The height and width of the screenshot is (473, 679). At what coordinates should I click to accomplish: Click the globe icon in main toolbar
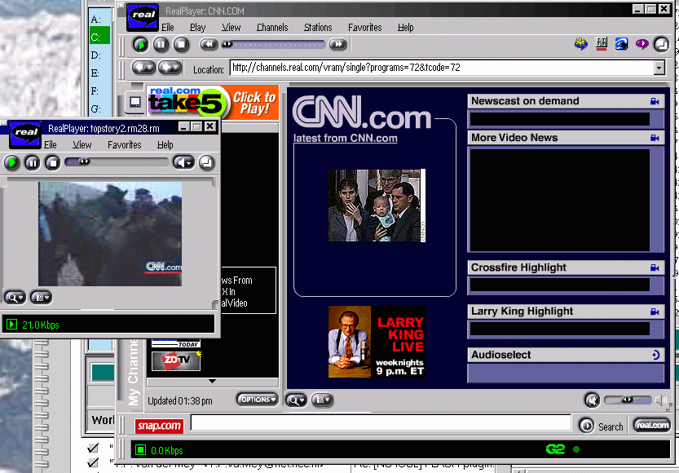pyautogui.click(x=580, y=44)
